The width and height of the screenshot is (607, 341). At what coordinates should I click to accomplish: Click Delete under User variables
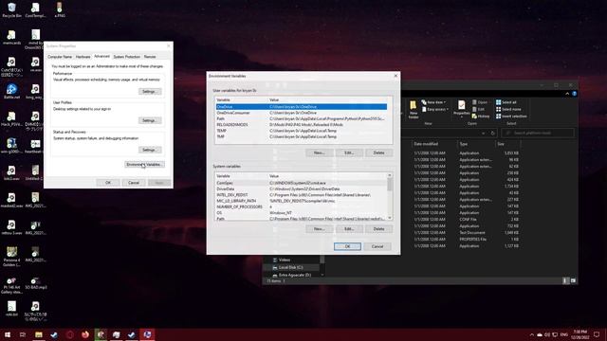coord(378,153)
